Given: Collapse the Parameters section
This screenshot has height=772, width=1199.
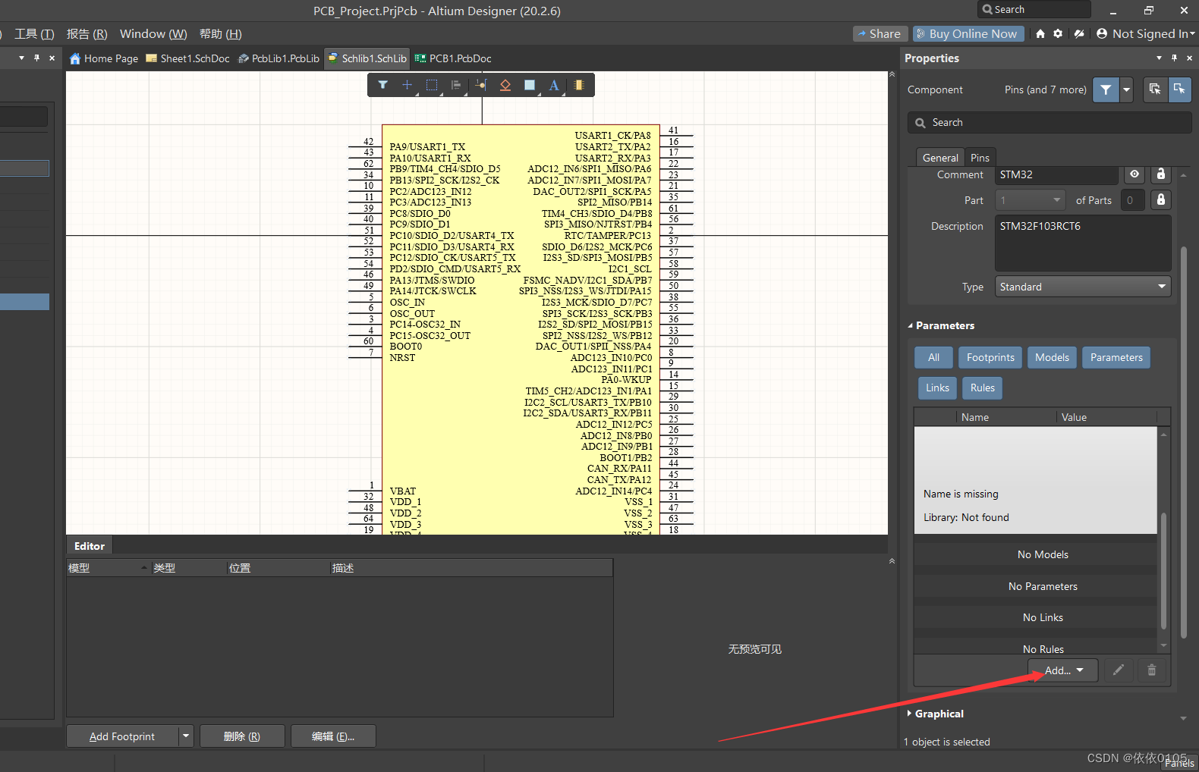Looking at the screenshot, I should [911, 325].
